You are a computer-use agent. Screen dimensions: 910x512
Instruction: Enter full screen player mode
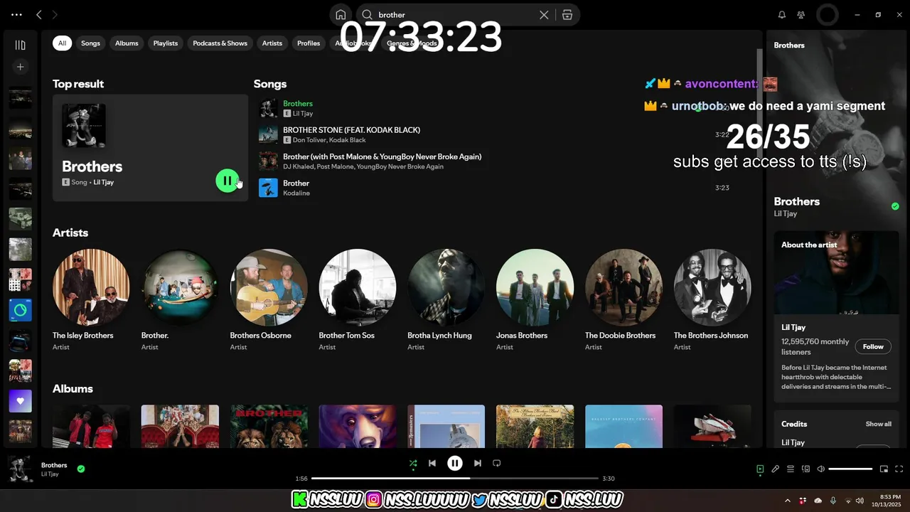click(x=899, y=469)
